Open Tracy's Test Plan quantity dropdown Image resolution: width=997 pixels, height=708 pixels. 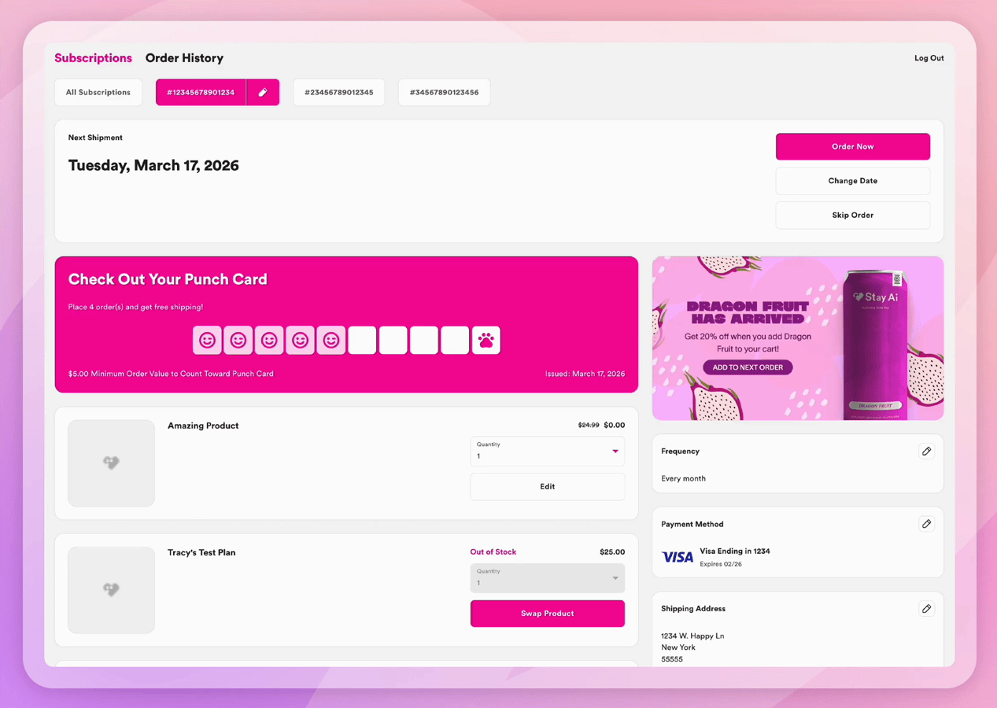click(x=547, y=578)
